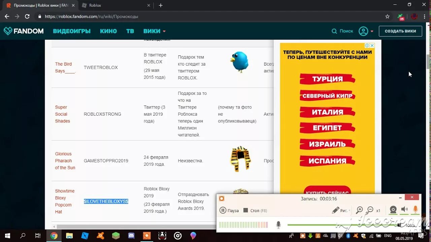431x242 pixels.
Task: Expand the user account dropdown arrow
Action: coord(372,31)
